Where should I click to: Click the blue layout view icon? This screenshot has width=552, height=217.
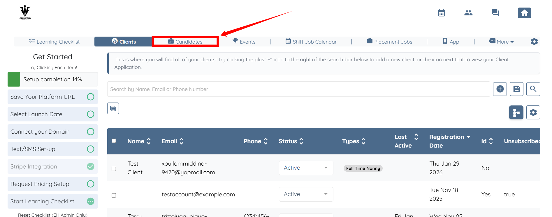516,112
